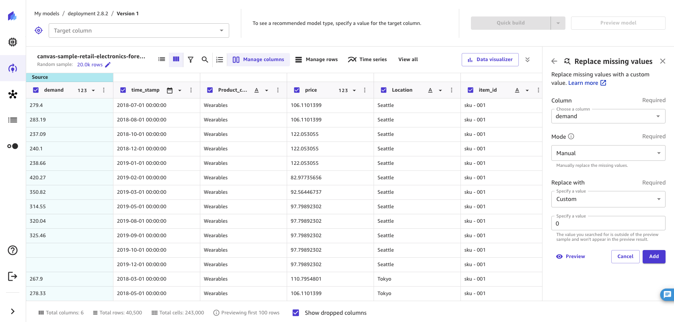Uncheck the demand column checkbox
The width and height of the screenshot is (674, 322).
[x=36, y=90]
